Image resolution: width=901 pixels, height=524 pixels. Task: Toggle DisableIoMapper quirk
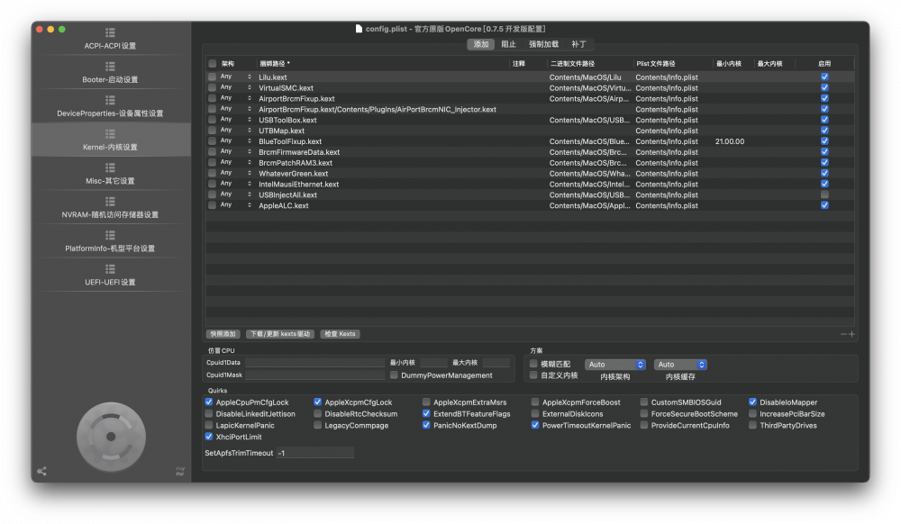tap(752, 402)
